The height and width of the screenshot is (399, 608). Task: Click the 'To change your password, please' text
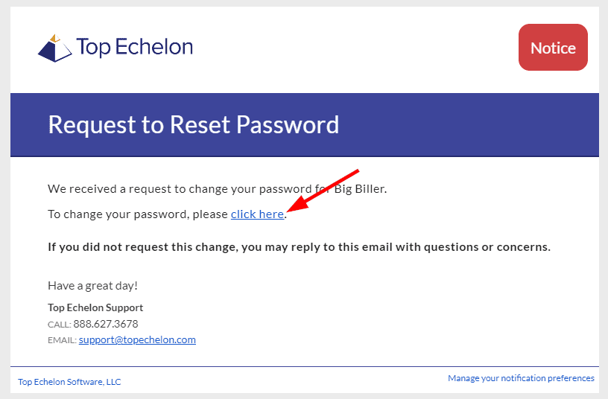[138, 214]
